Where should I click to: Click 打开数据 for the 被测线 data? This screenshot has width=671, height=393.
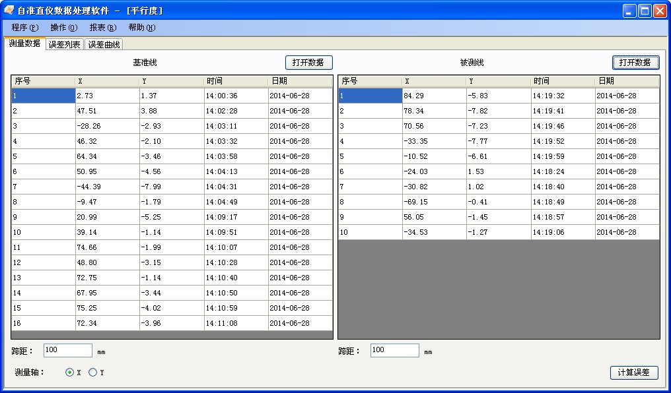coord(635,63)
